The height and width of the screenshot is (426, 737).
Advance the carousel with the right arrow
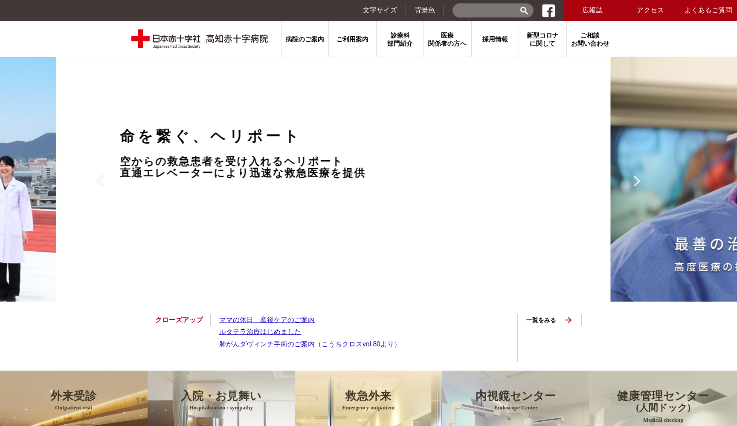coord(637,181)
